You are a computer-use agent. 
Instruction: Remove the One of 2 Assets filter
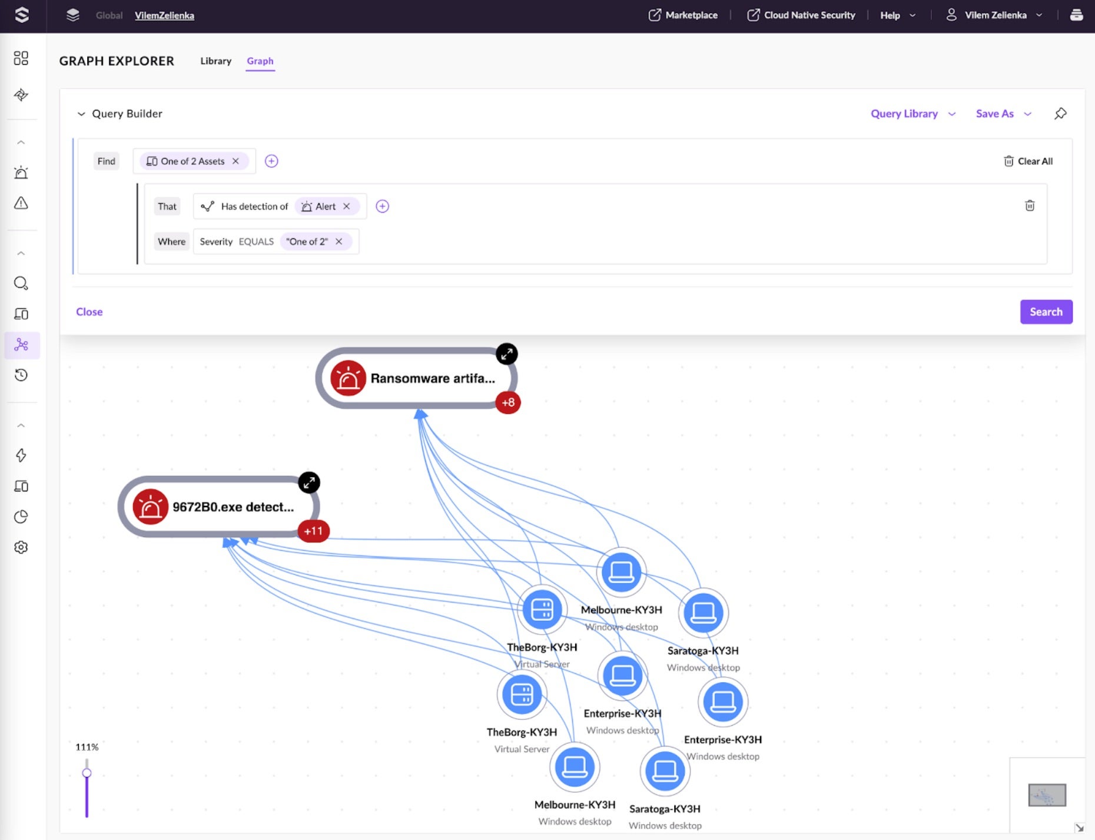click(236, 161)
